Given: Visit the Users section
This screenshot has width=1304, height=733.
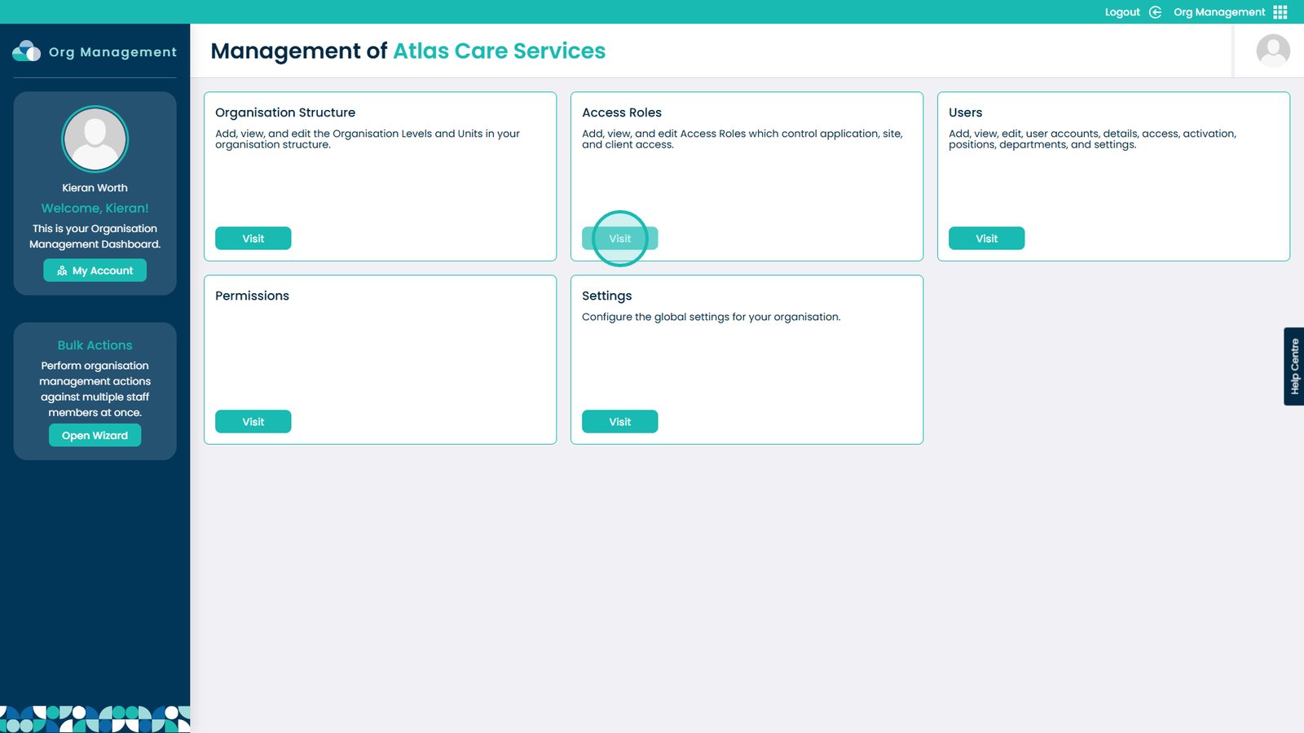Looking at the screenshot, I should tap(986, 239).
